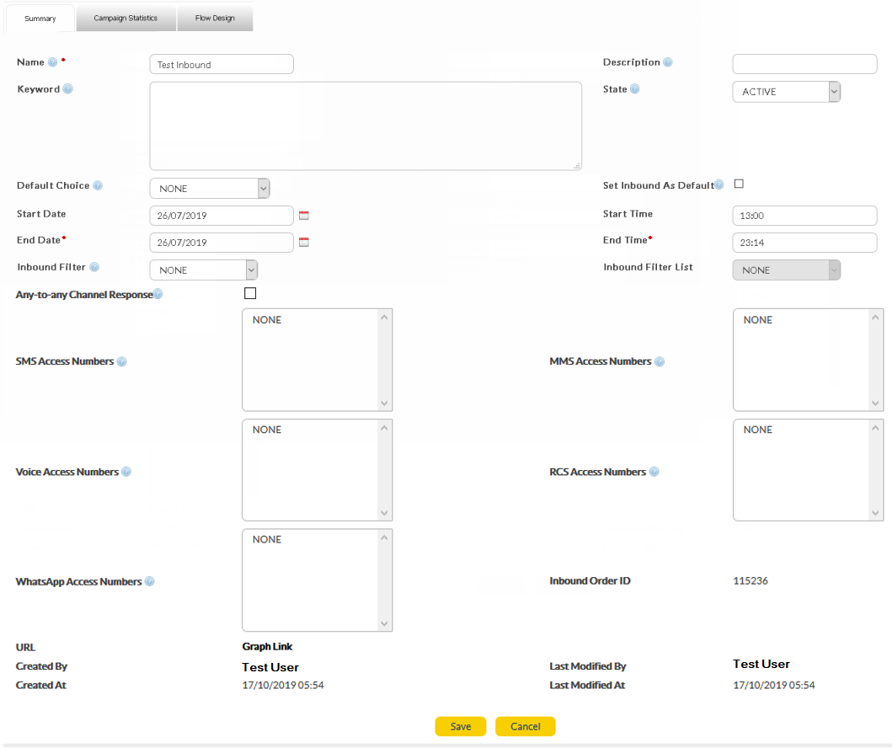
Task: Toggle the Any-to-any Channel Response checkbox
Action: [x=249, y=294]
